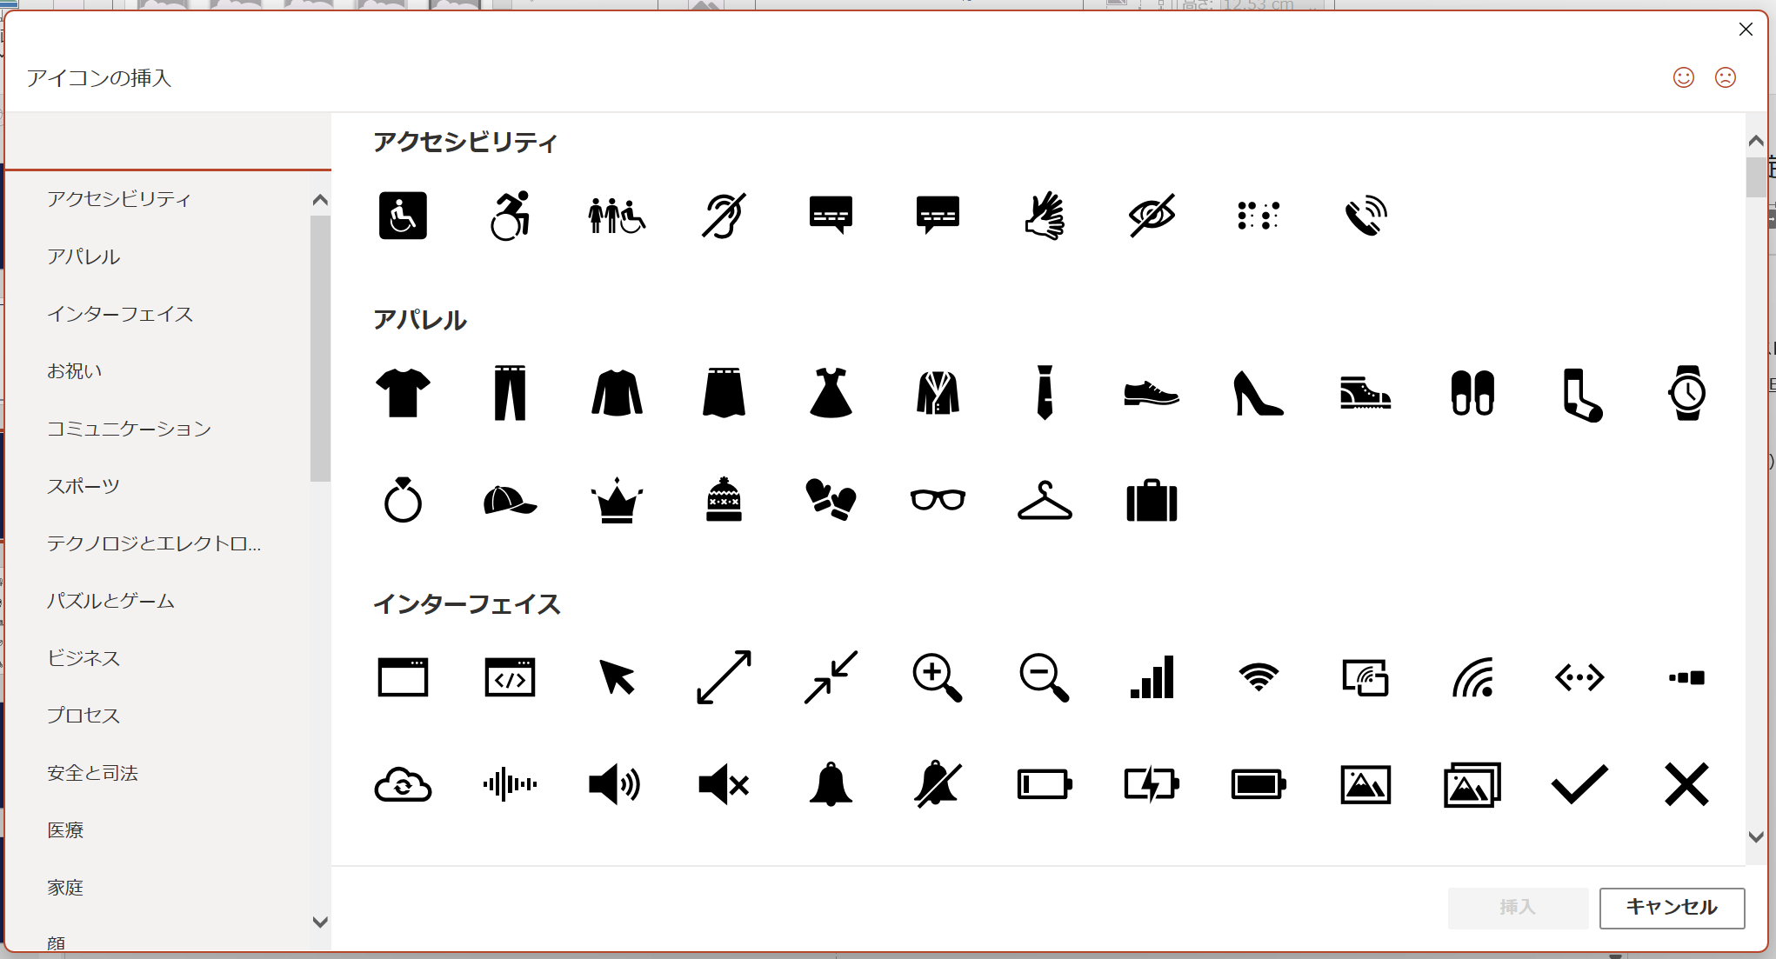This screenshot has width=1776, height=959.
Task: Select the wheelchair accessibility icon
Action: click(x=403, y=216)
